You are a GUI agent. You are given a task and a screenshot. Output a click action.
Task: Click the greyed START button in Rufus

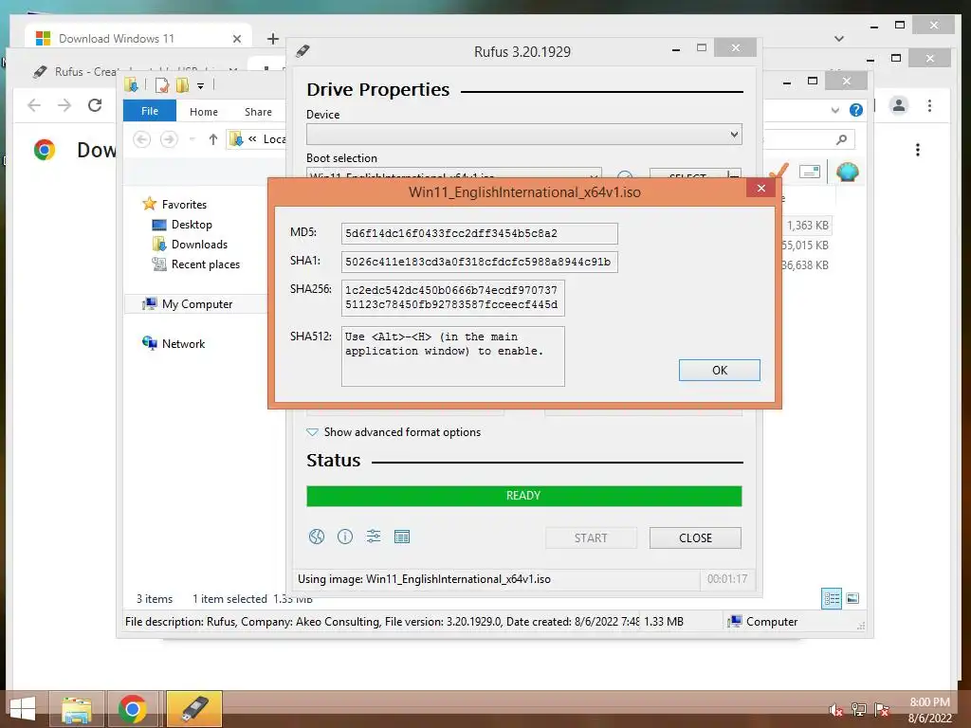click(x=591, y=538)
